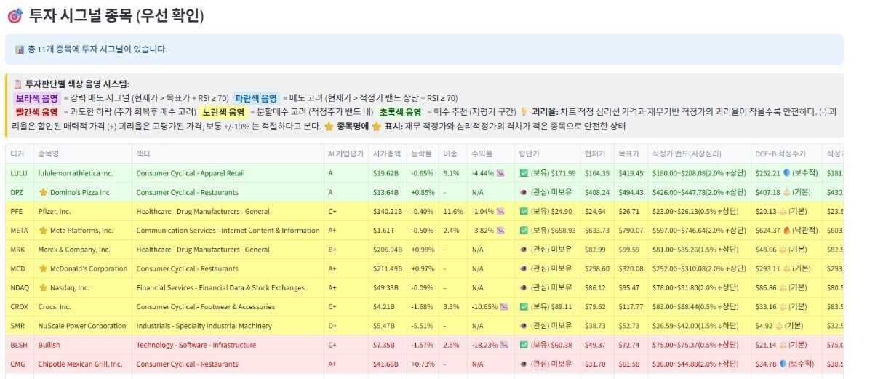Screen dimensions: 875x379
Task: Click the -5.51% change value
Action: pos(422,326)
